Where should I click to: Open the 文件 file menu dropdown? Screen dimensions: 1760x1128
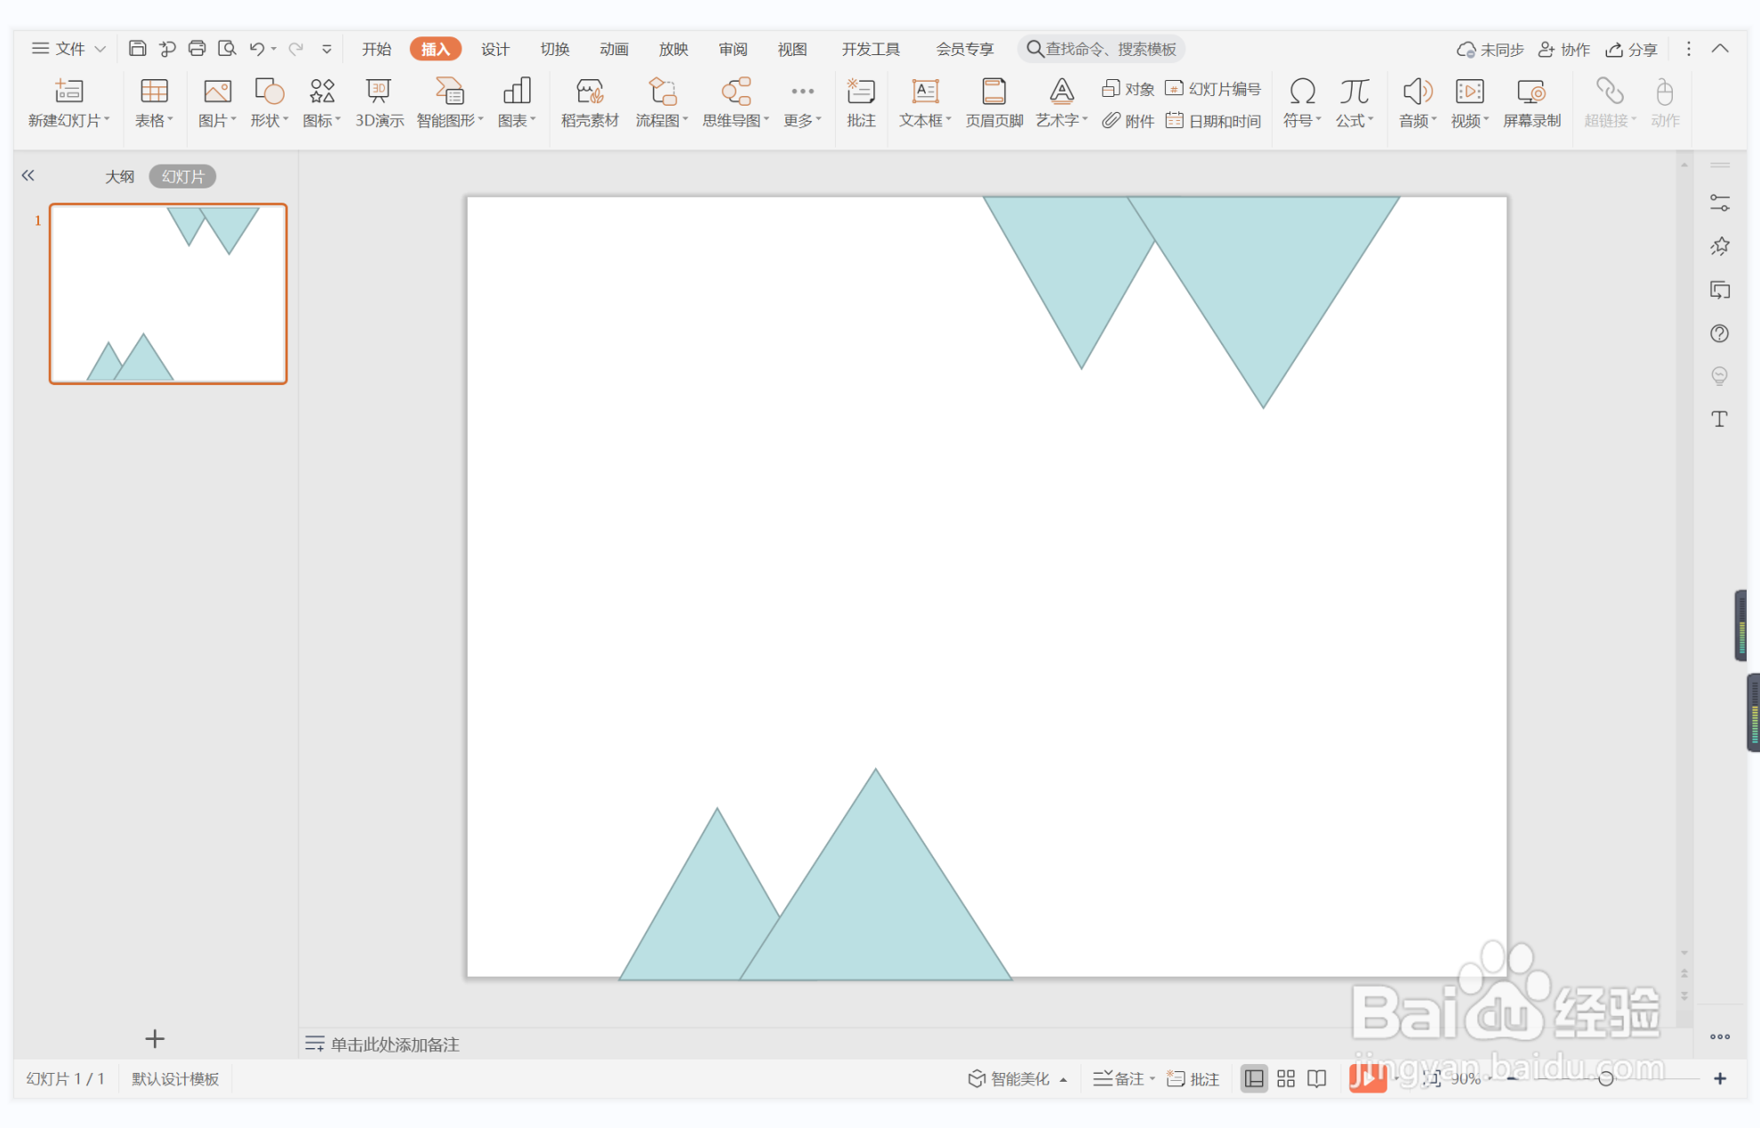pyautogui.click(x=69, y=49)
